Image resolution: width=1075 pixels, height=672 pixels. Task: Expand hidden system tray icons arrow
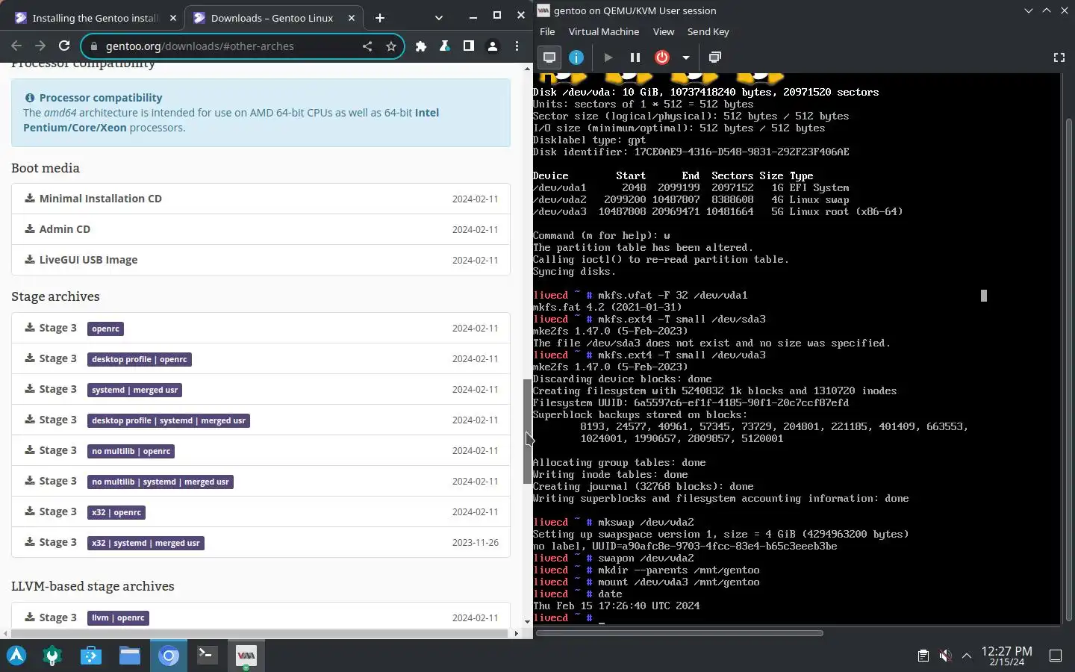pyautogui.click(x=967, y=656)
